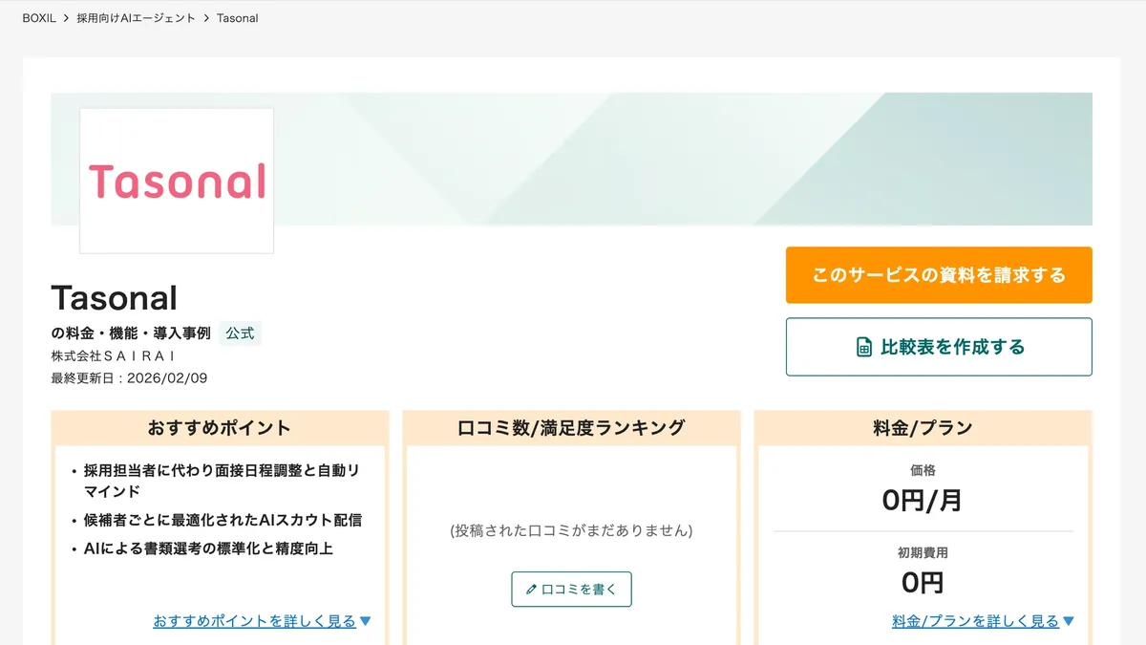1146x645 pixels.
Task: Click the 比較表を作成する button
Action: (938, 346)
